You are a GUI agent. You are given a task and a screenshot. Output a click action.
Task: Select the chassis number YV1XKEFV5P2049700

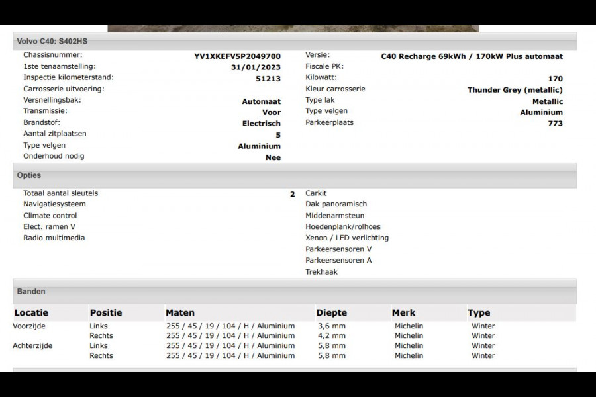[237, 57]
